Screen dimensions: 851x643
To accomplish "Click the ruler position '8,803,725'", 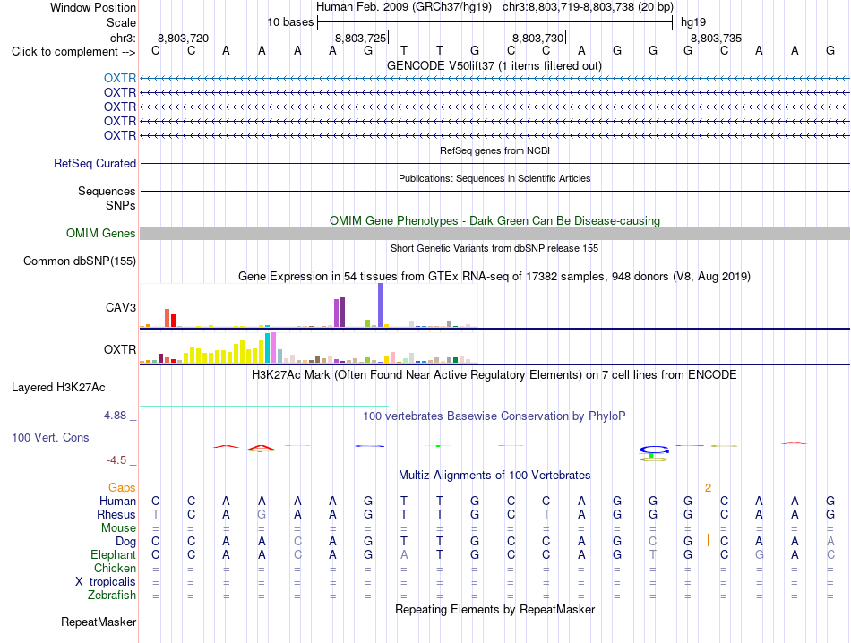I will [360, 38].
